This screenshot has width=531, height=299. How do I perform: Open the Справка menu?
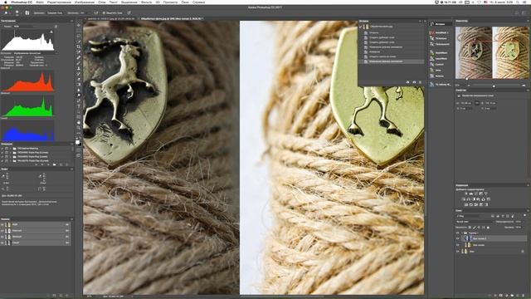(198, 2)
